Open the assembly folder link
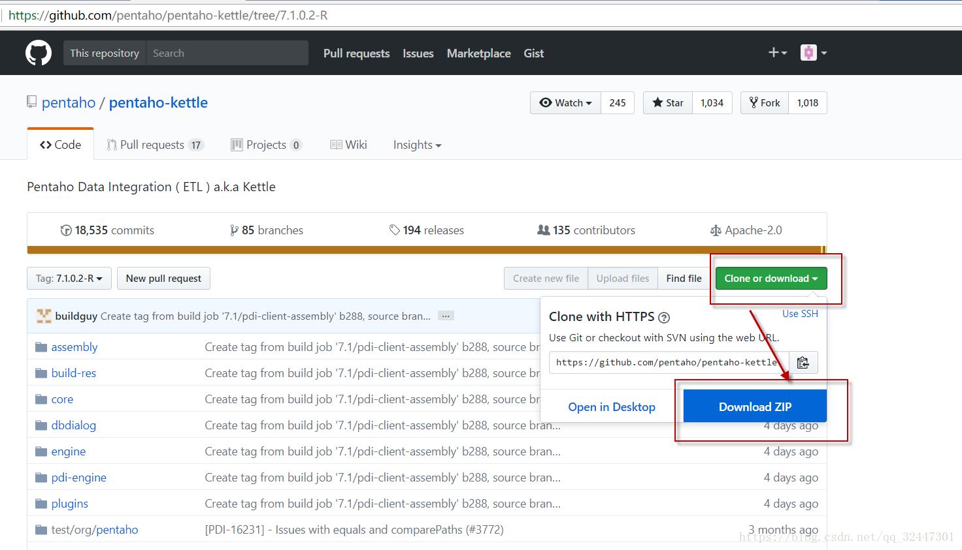The width and height of the screenshot is (962, 550). click(75, 347)
